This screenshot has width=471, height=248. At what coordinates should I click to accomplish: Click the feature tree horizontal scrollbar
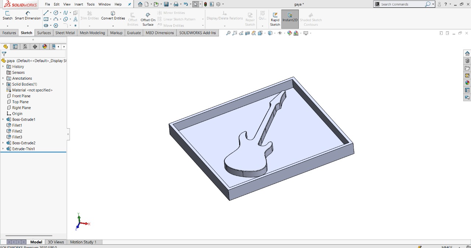[29, 236]
